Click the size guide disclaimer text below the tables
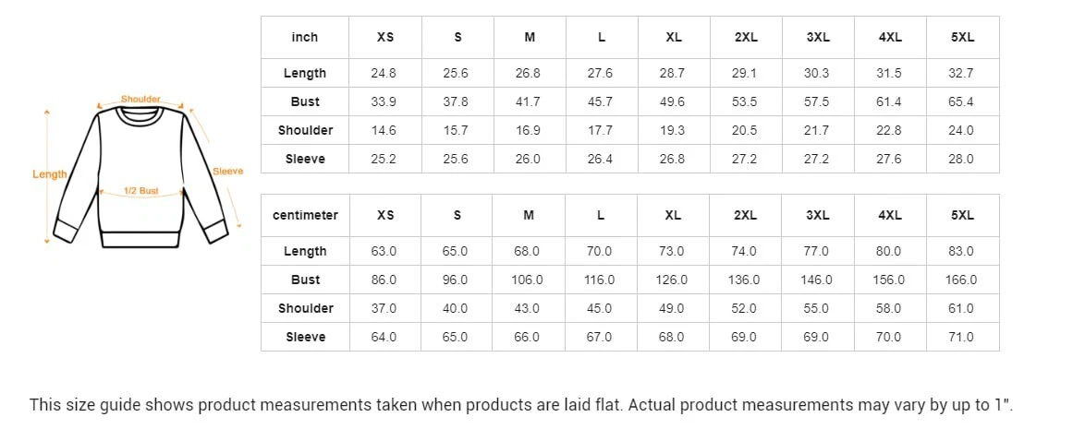The image size is (1073, 429). pos(528,404)
